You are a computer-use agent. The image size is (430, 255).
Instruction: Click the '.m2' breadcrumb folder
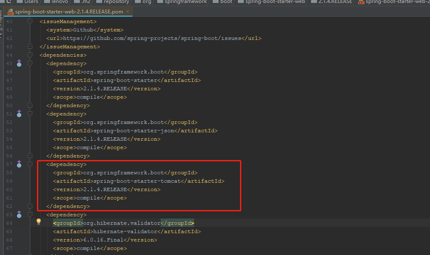coord(82,2)
